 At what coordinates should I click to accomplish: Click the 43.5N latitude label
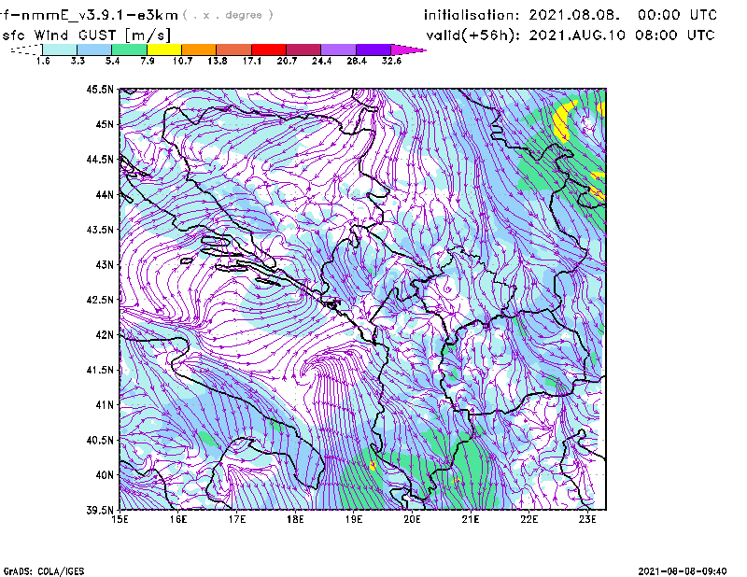click(x=101, y=230)
